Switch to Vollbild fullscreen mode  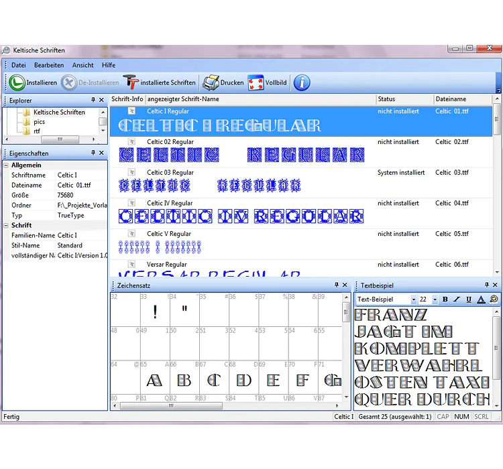(x=256, y=82)
